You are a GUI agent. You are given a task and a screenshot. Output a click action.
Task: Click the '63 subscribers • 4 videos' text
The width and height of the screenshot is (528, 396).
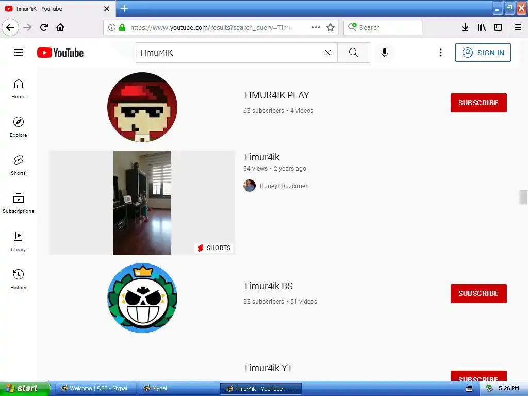(x=278, y=110)
